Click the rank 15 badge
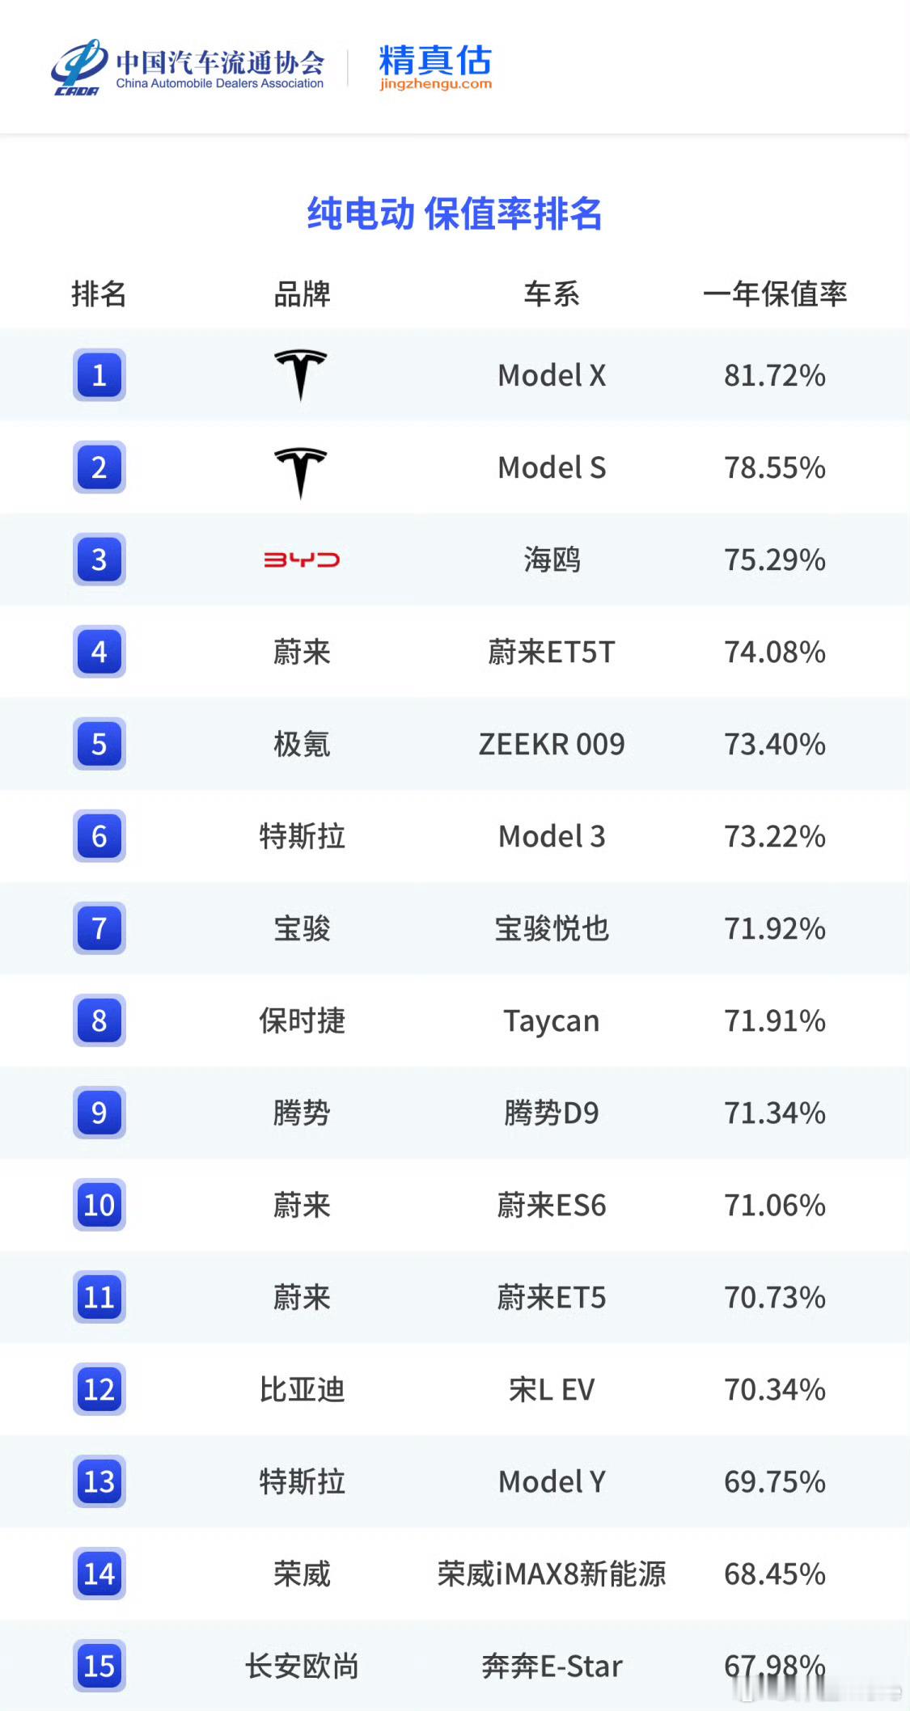The image size is (910, 1711). 99,1666
